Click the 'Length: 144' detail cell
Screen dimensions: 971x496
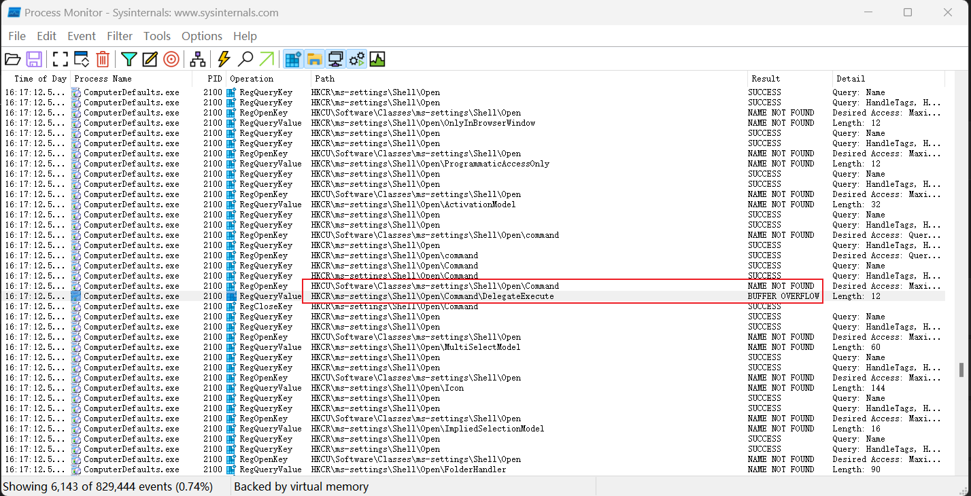click(859, 388)
